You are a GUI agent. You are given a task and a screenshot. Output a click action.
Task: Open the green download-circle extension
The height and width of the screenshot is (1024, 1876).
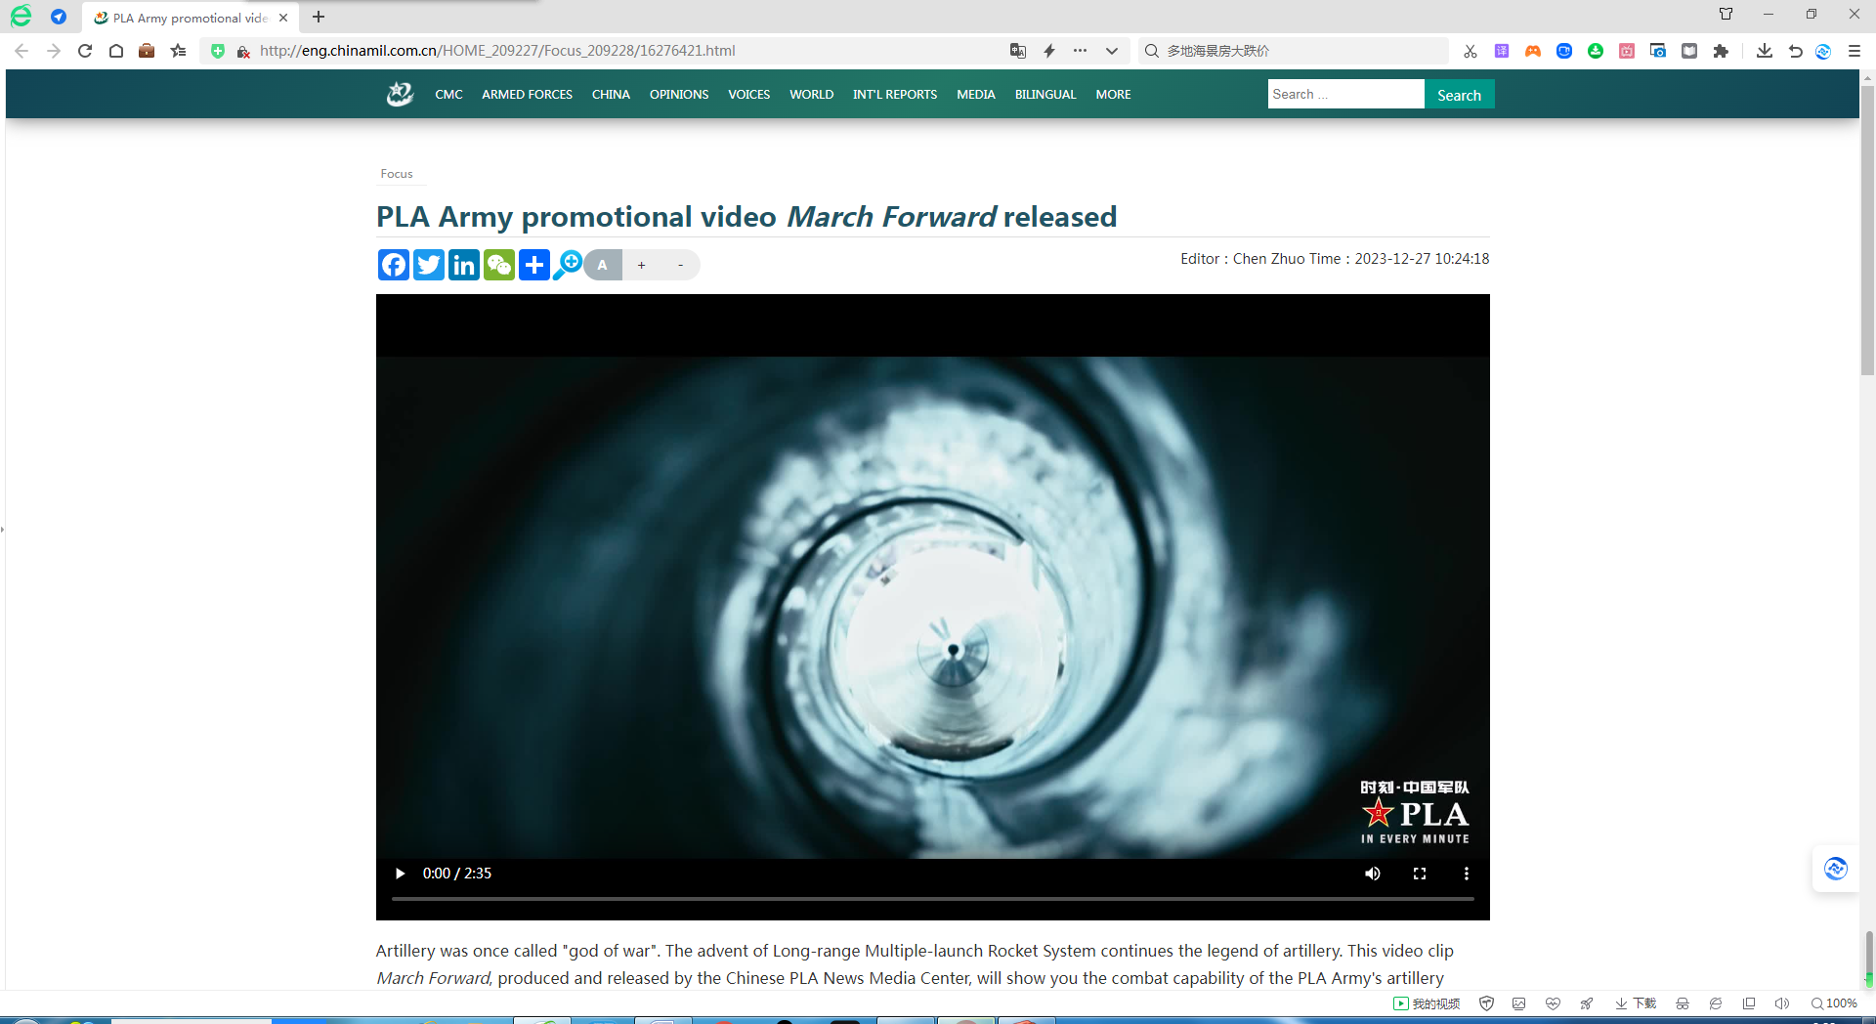coord(1596,51)
